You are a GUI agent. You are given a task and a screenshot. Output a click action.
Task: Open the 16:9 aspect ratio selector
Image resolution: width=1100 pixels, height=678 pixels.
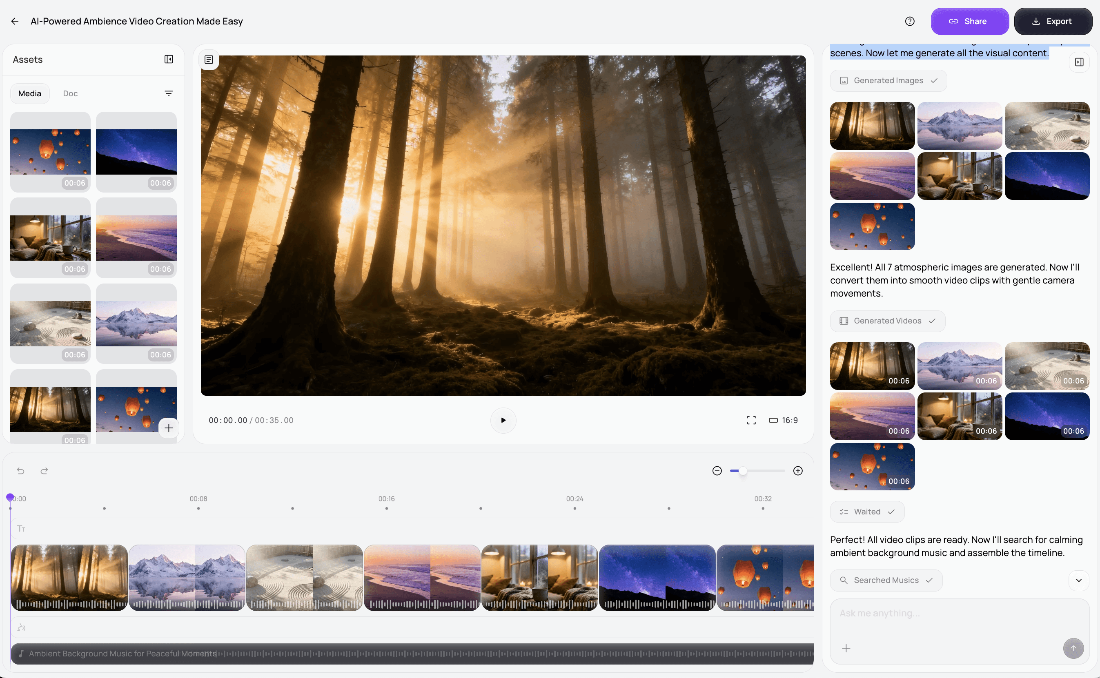click(784, 420)
